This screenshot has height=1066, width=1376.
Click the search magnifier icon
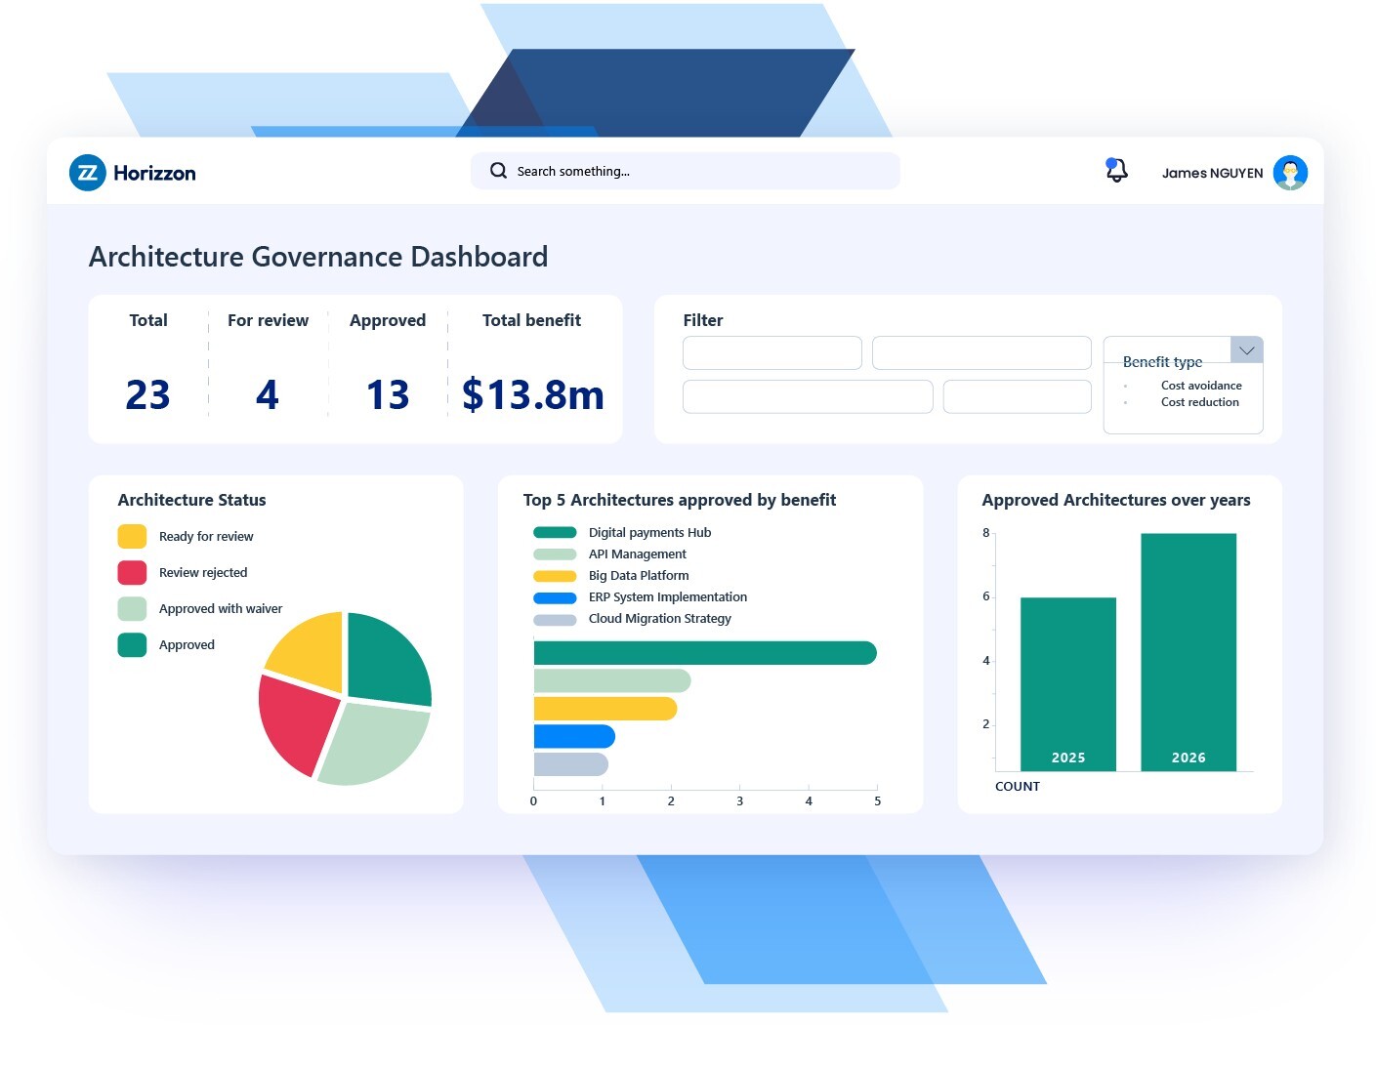point(498,171)
